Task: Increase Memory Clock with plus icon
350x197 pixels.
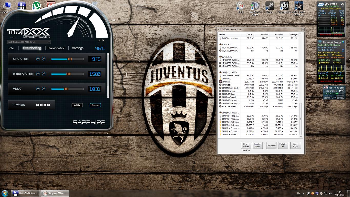Action: click(x=44, y=74)
